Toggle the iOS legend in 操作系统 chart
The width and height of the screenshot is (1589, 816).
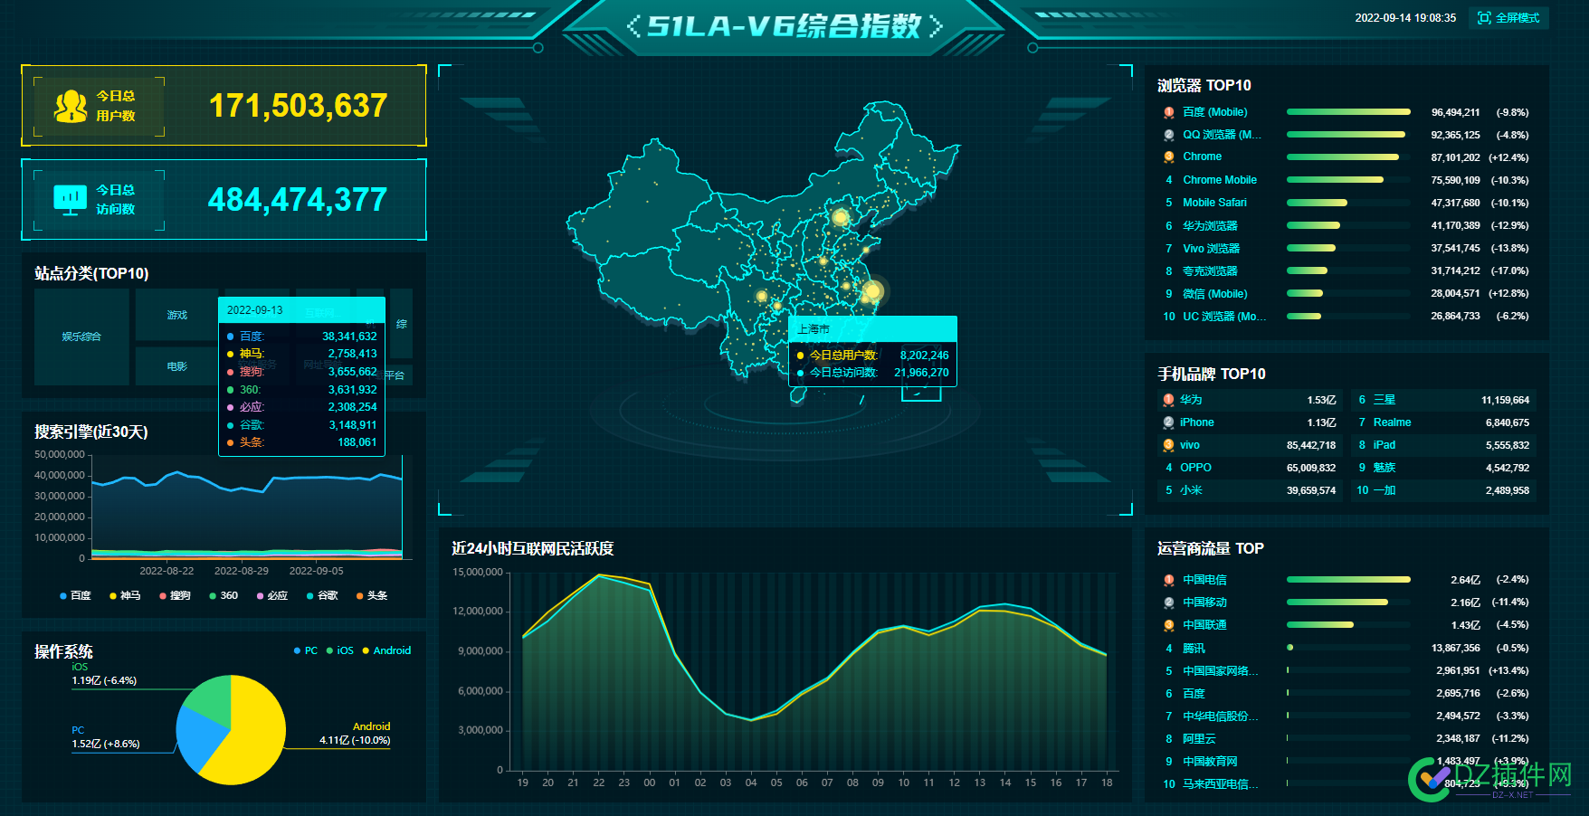[340, 650]
